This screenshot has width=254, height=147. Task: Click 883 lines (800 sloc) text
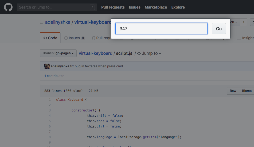coord(63,91)
